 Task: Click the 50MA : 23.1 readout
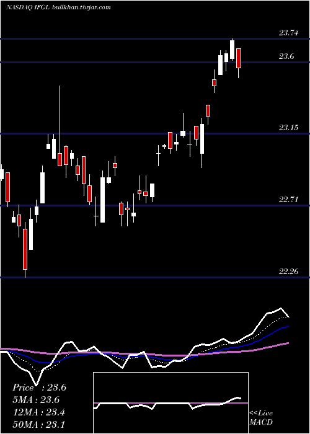[39, 424]
